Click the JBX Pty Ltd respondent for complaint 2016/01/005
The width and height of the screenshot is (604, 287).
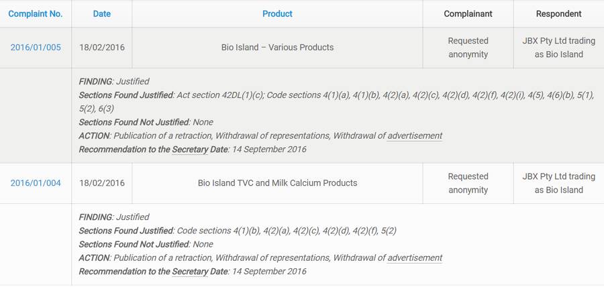[x=558, y=48]
